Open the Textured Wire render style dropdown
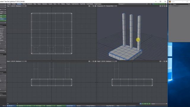Viewport: 190px width, 107px height. pos(111,6)
